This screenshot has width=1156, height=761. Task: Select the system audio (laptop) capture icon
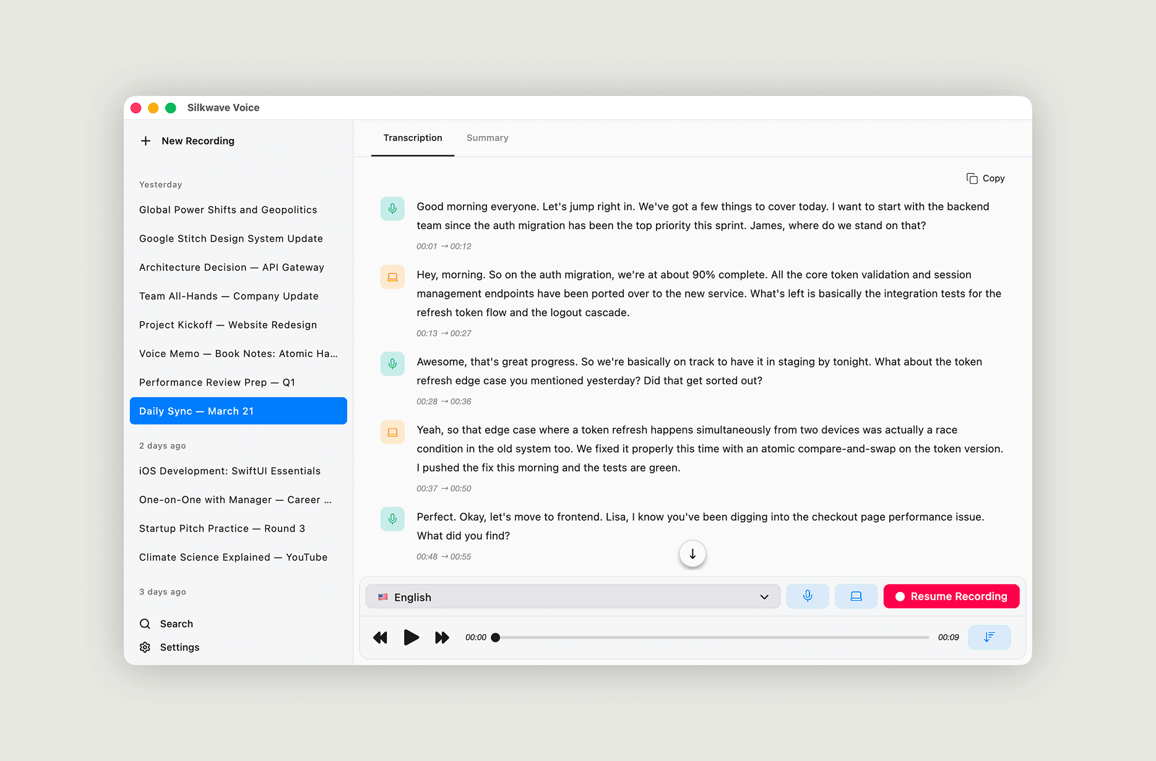(x=856, y=596)
